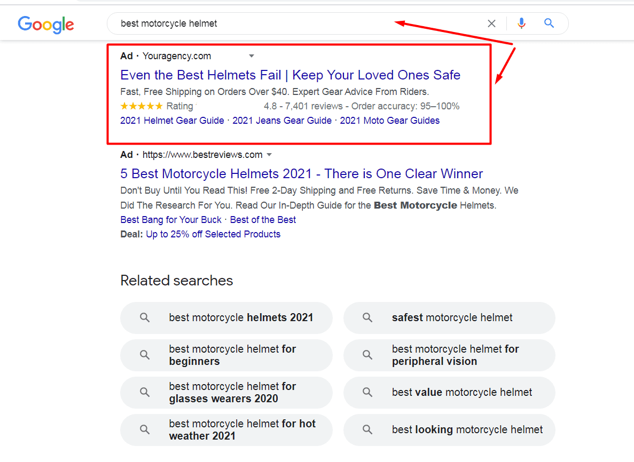Screen dimensions: 634x462
Task: Open the 'Best of the Best' sitelink
Action: [263, 220]
